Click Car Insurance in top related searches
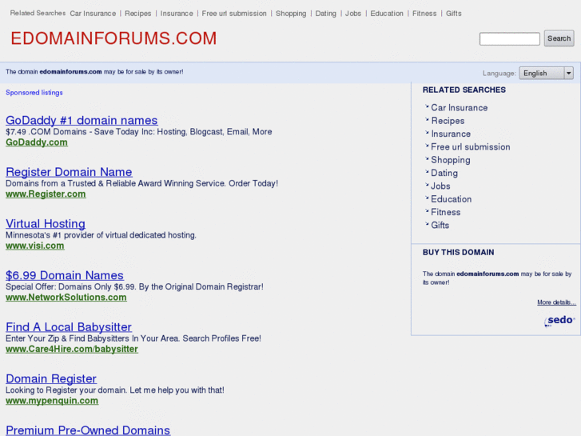581x436 pixels. coord(93,14)
